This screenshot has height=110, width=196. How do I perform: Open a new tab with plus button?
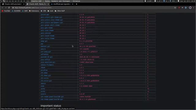(77, 4)
